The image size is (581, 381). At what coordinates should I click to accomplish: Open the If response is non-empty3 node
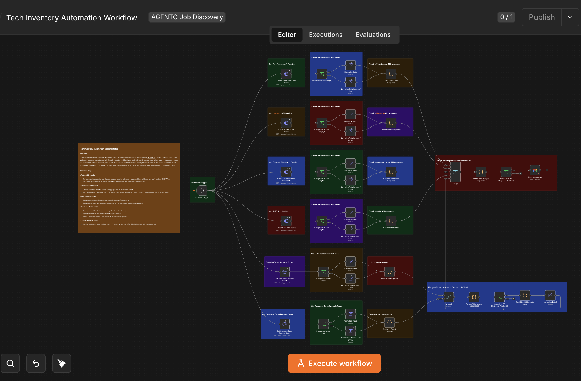pos(322,221)
